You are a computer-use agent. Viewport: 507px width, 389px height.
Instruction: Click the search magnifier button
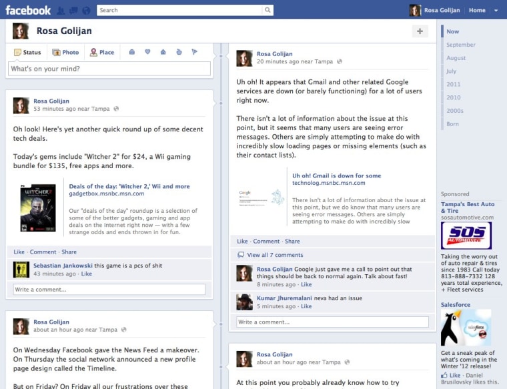pos(268,10)
